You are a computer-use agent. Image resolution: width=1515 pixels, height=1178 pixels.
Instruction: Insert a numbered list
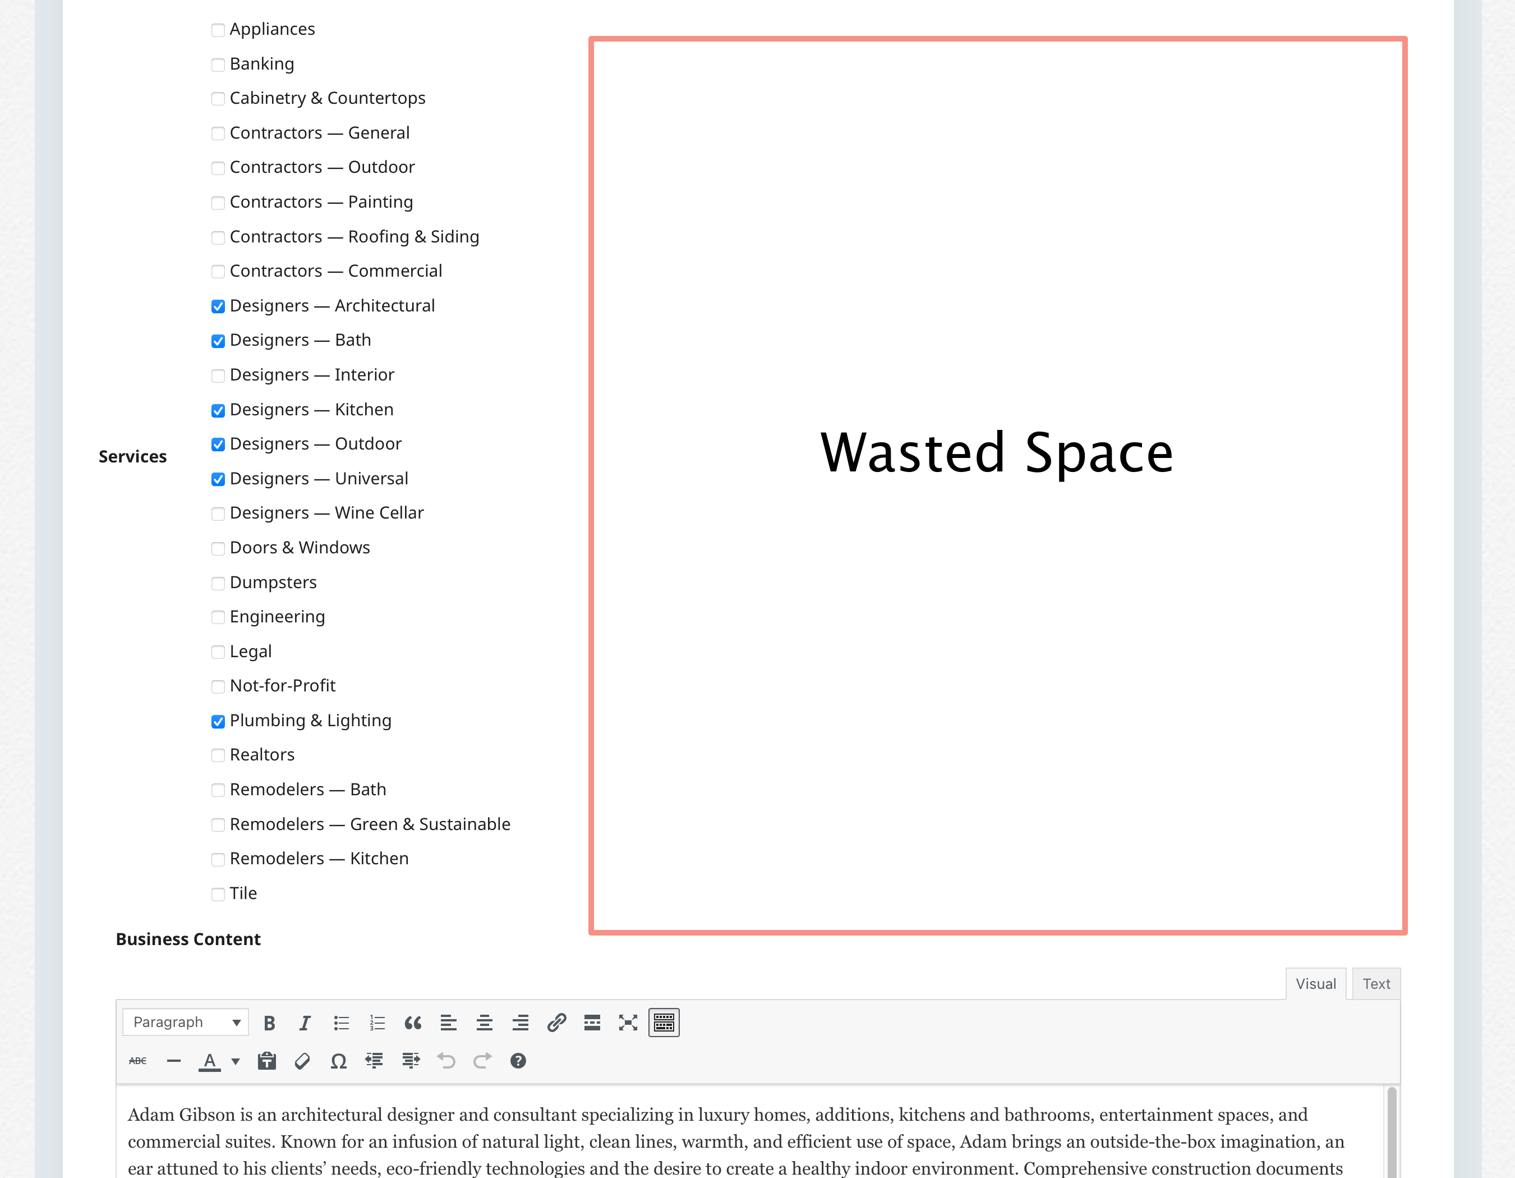pos(377,1023)
